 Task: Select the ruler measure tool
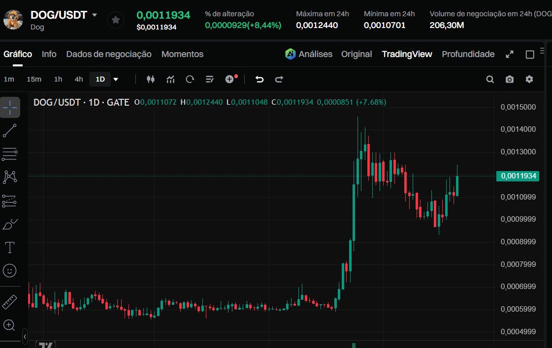(x=9, y=302)
